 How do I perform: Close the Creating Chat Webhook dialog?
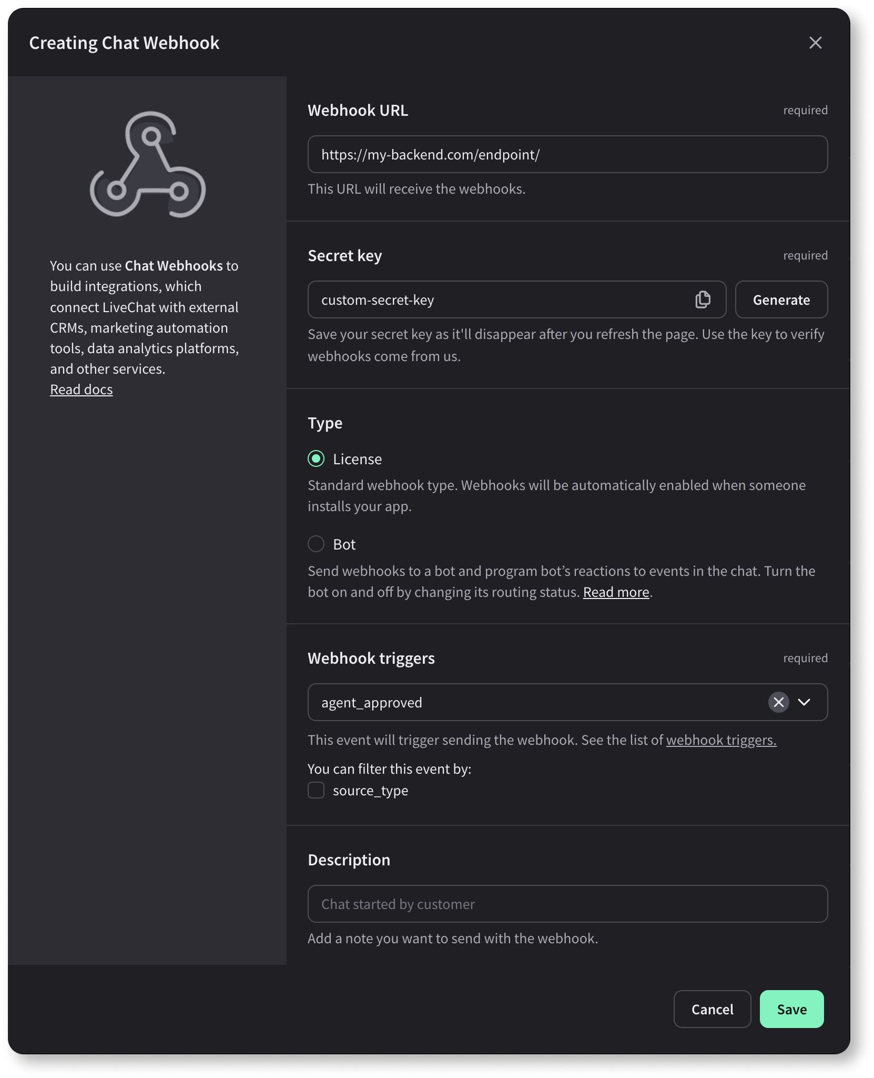[x=815, y=43]
